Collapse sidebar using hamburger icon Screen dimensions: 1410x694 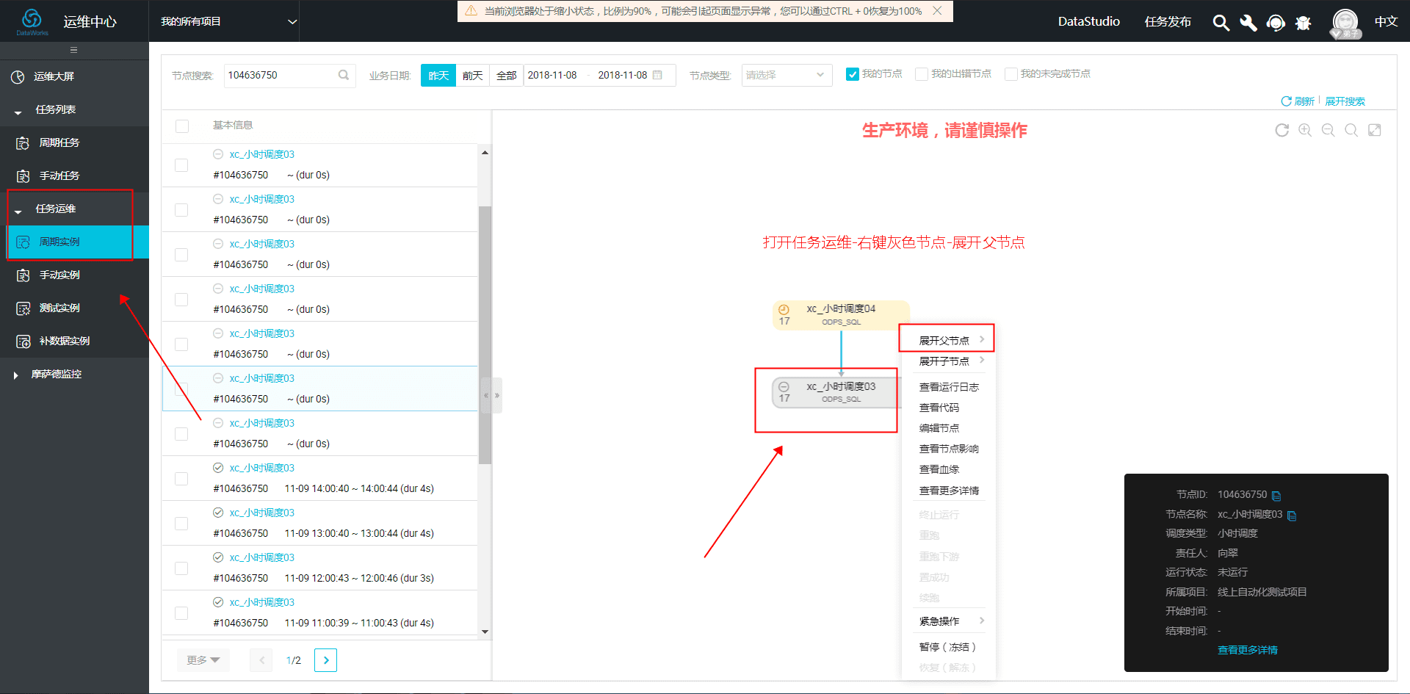tap(73, 50)
